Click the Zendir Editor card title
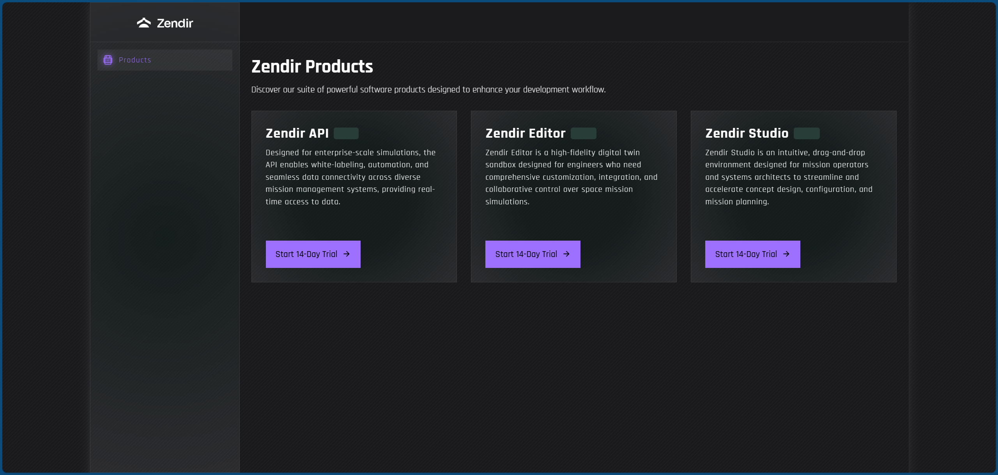The image size is (998, 475). (x=525, y=133)
